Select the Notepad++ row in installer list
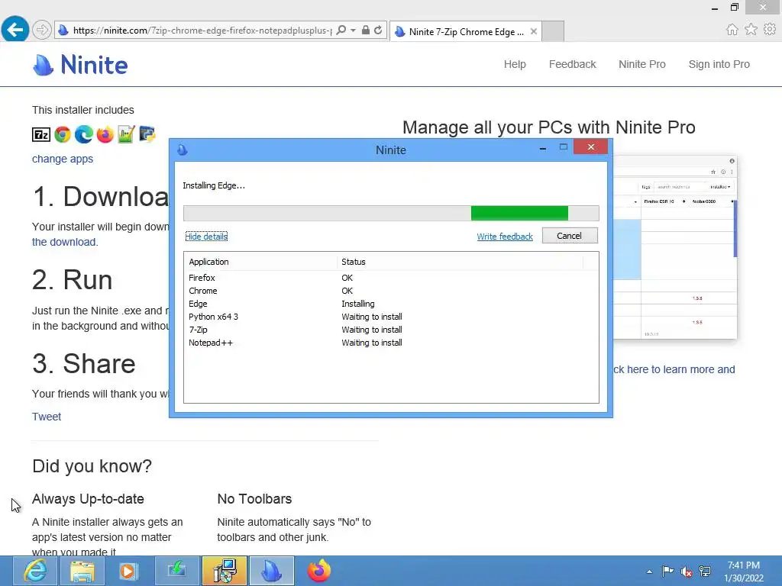This screenshot has width=782, height=586. coord(390,343)
